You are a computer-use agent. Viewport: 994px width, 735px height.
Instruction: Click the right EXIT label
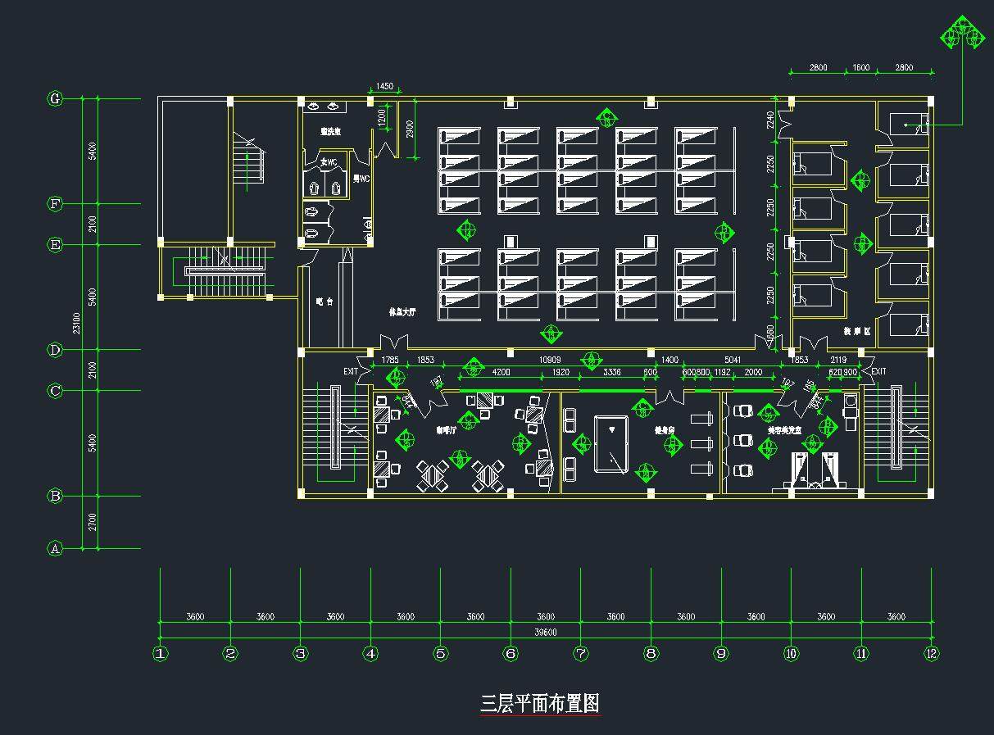[878, 372]
